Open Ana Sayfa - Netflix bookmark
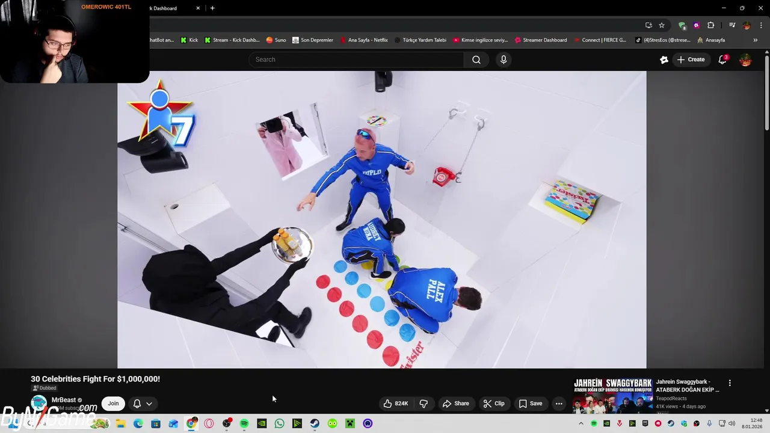 tap(364, 40)
